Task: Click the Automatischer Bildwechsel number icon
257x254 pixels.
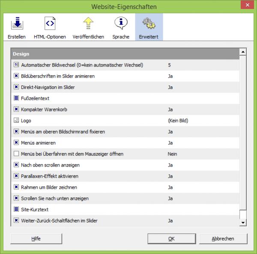Action: tap(16, 65)
